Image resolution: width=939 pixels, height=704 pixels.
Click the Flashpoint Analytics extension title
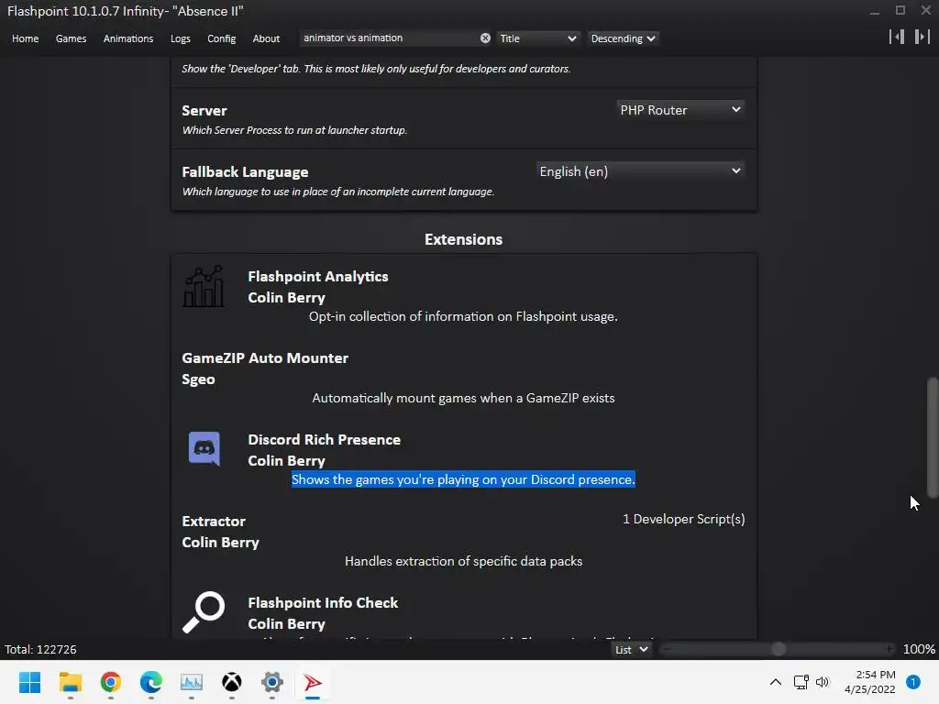coord(318,277)
